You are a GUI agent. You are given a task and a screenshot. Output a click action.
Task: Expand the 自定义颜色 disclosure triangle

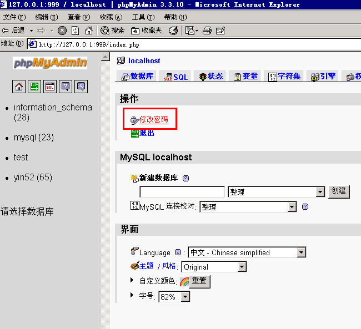pyautogui.click(x=132, y=280)
